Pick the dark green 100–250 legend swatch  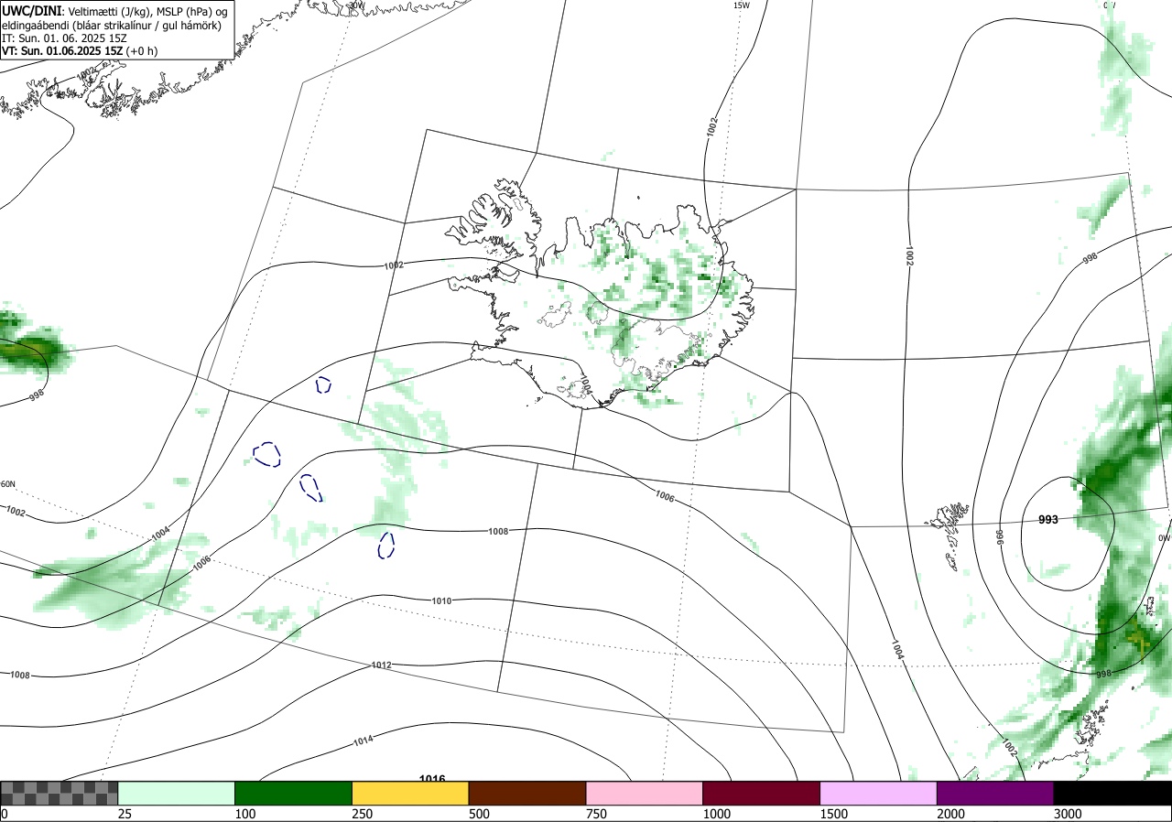click(294, 794)
